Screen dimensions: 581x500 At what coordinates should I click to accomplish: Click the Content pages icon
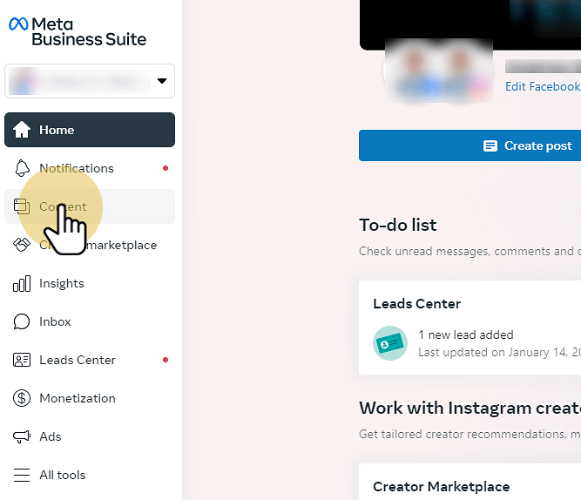point(22,206)
